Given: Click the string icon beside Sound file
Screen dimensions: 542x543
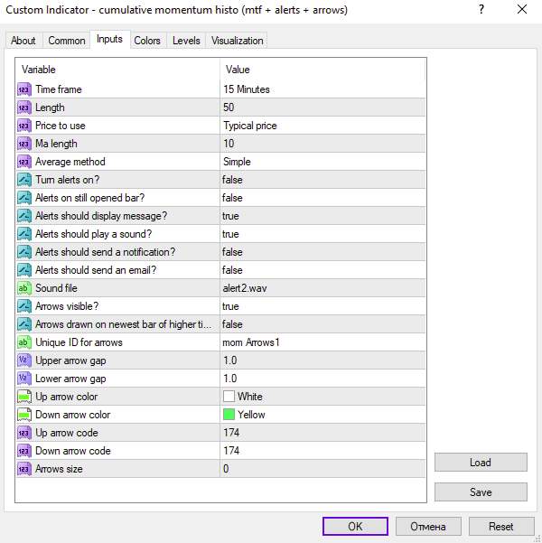Looking at the screenshot, I should (24, 288).
